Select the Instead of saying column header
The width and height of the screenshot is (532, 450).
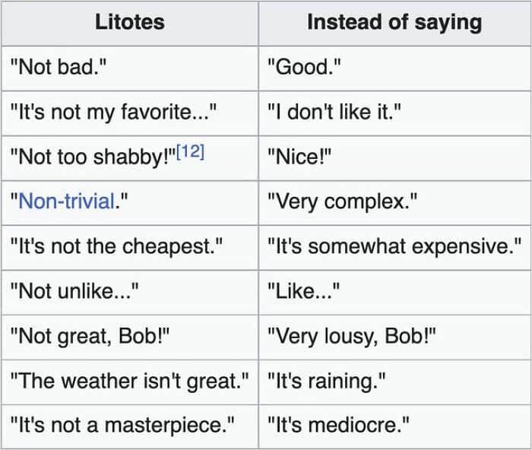pos(394,23)
